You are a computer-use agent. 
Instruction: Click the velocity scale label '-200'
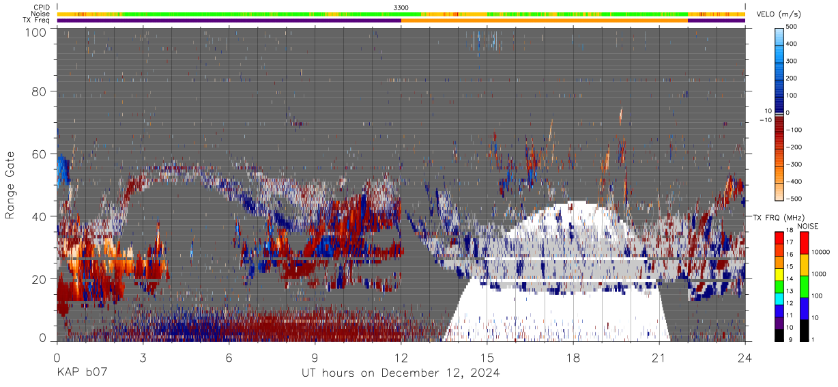(x=794, y=147)
